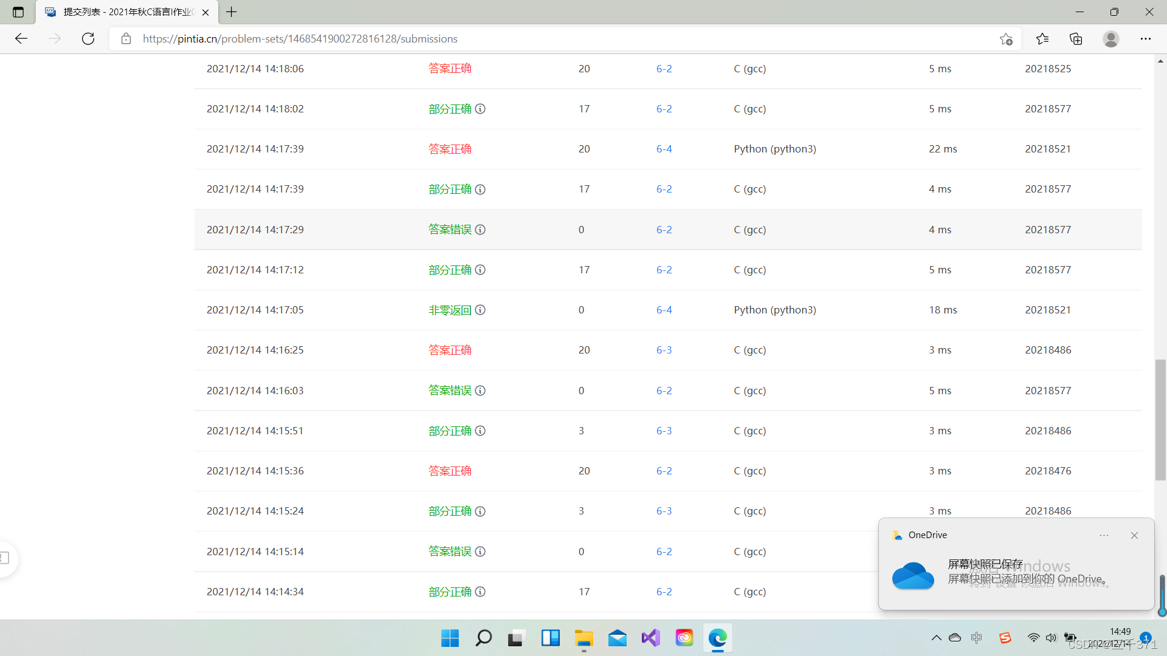This screenshot has height=656, width=1167.
Task: Open the Favorites list icon
Action: pos(1042,39)
